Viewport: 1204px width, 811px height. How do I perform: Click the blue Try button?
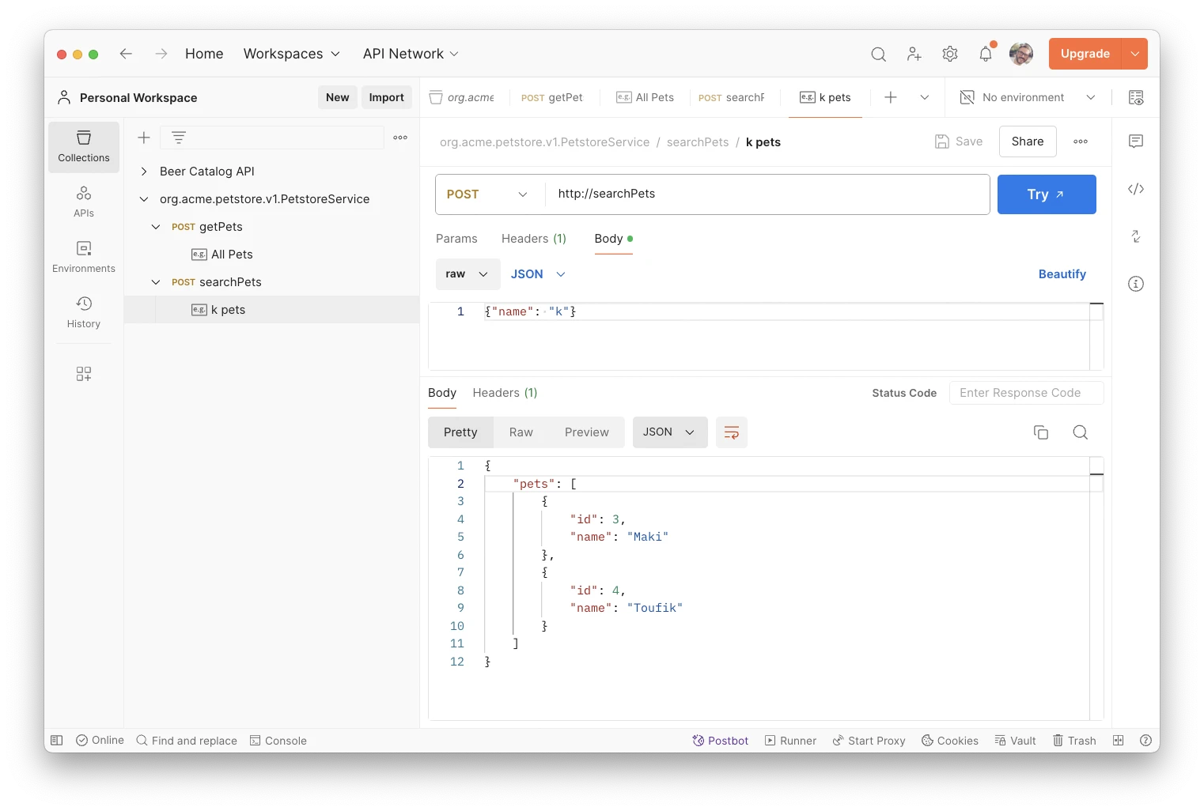[x=1046, y=194]
